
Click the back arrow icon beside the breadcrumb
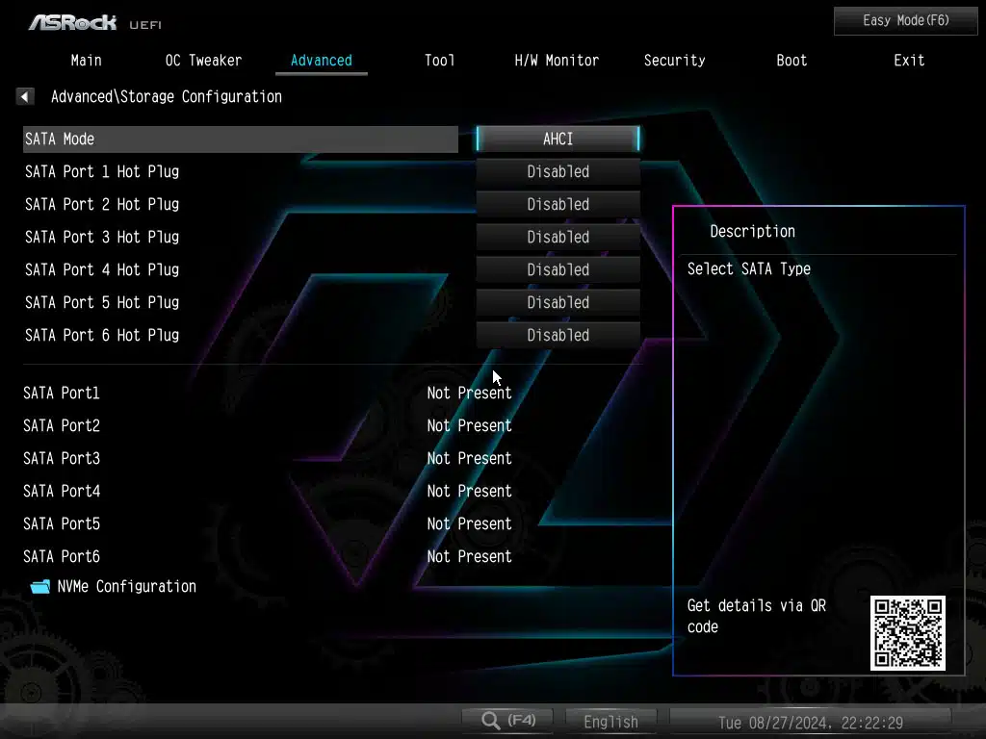[25, 96]
